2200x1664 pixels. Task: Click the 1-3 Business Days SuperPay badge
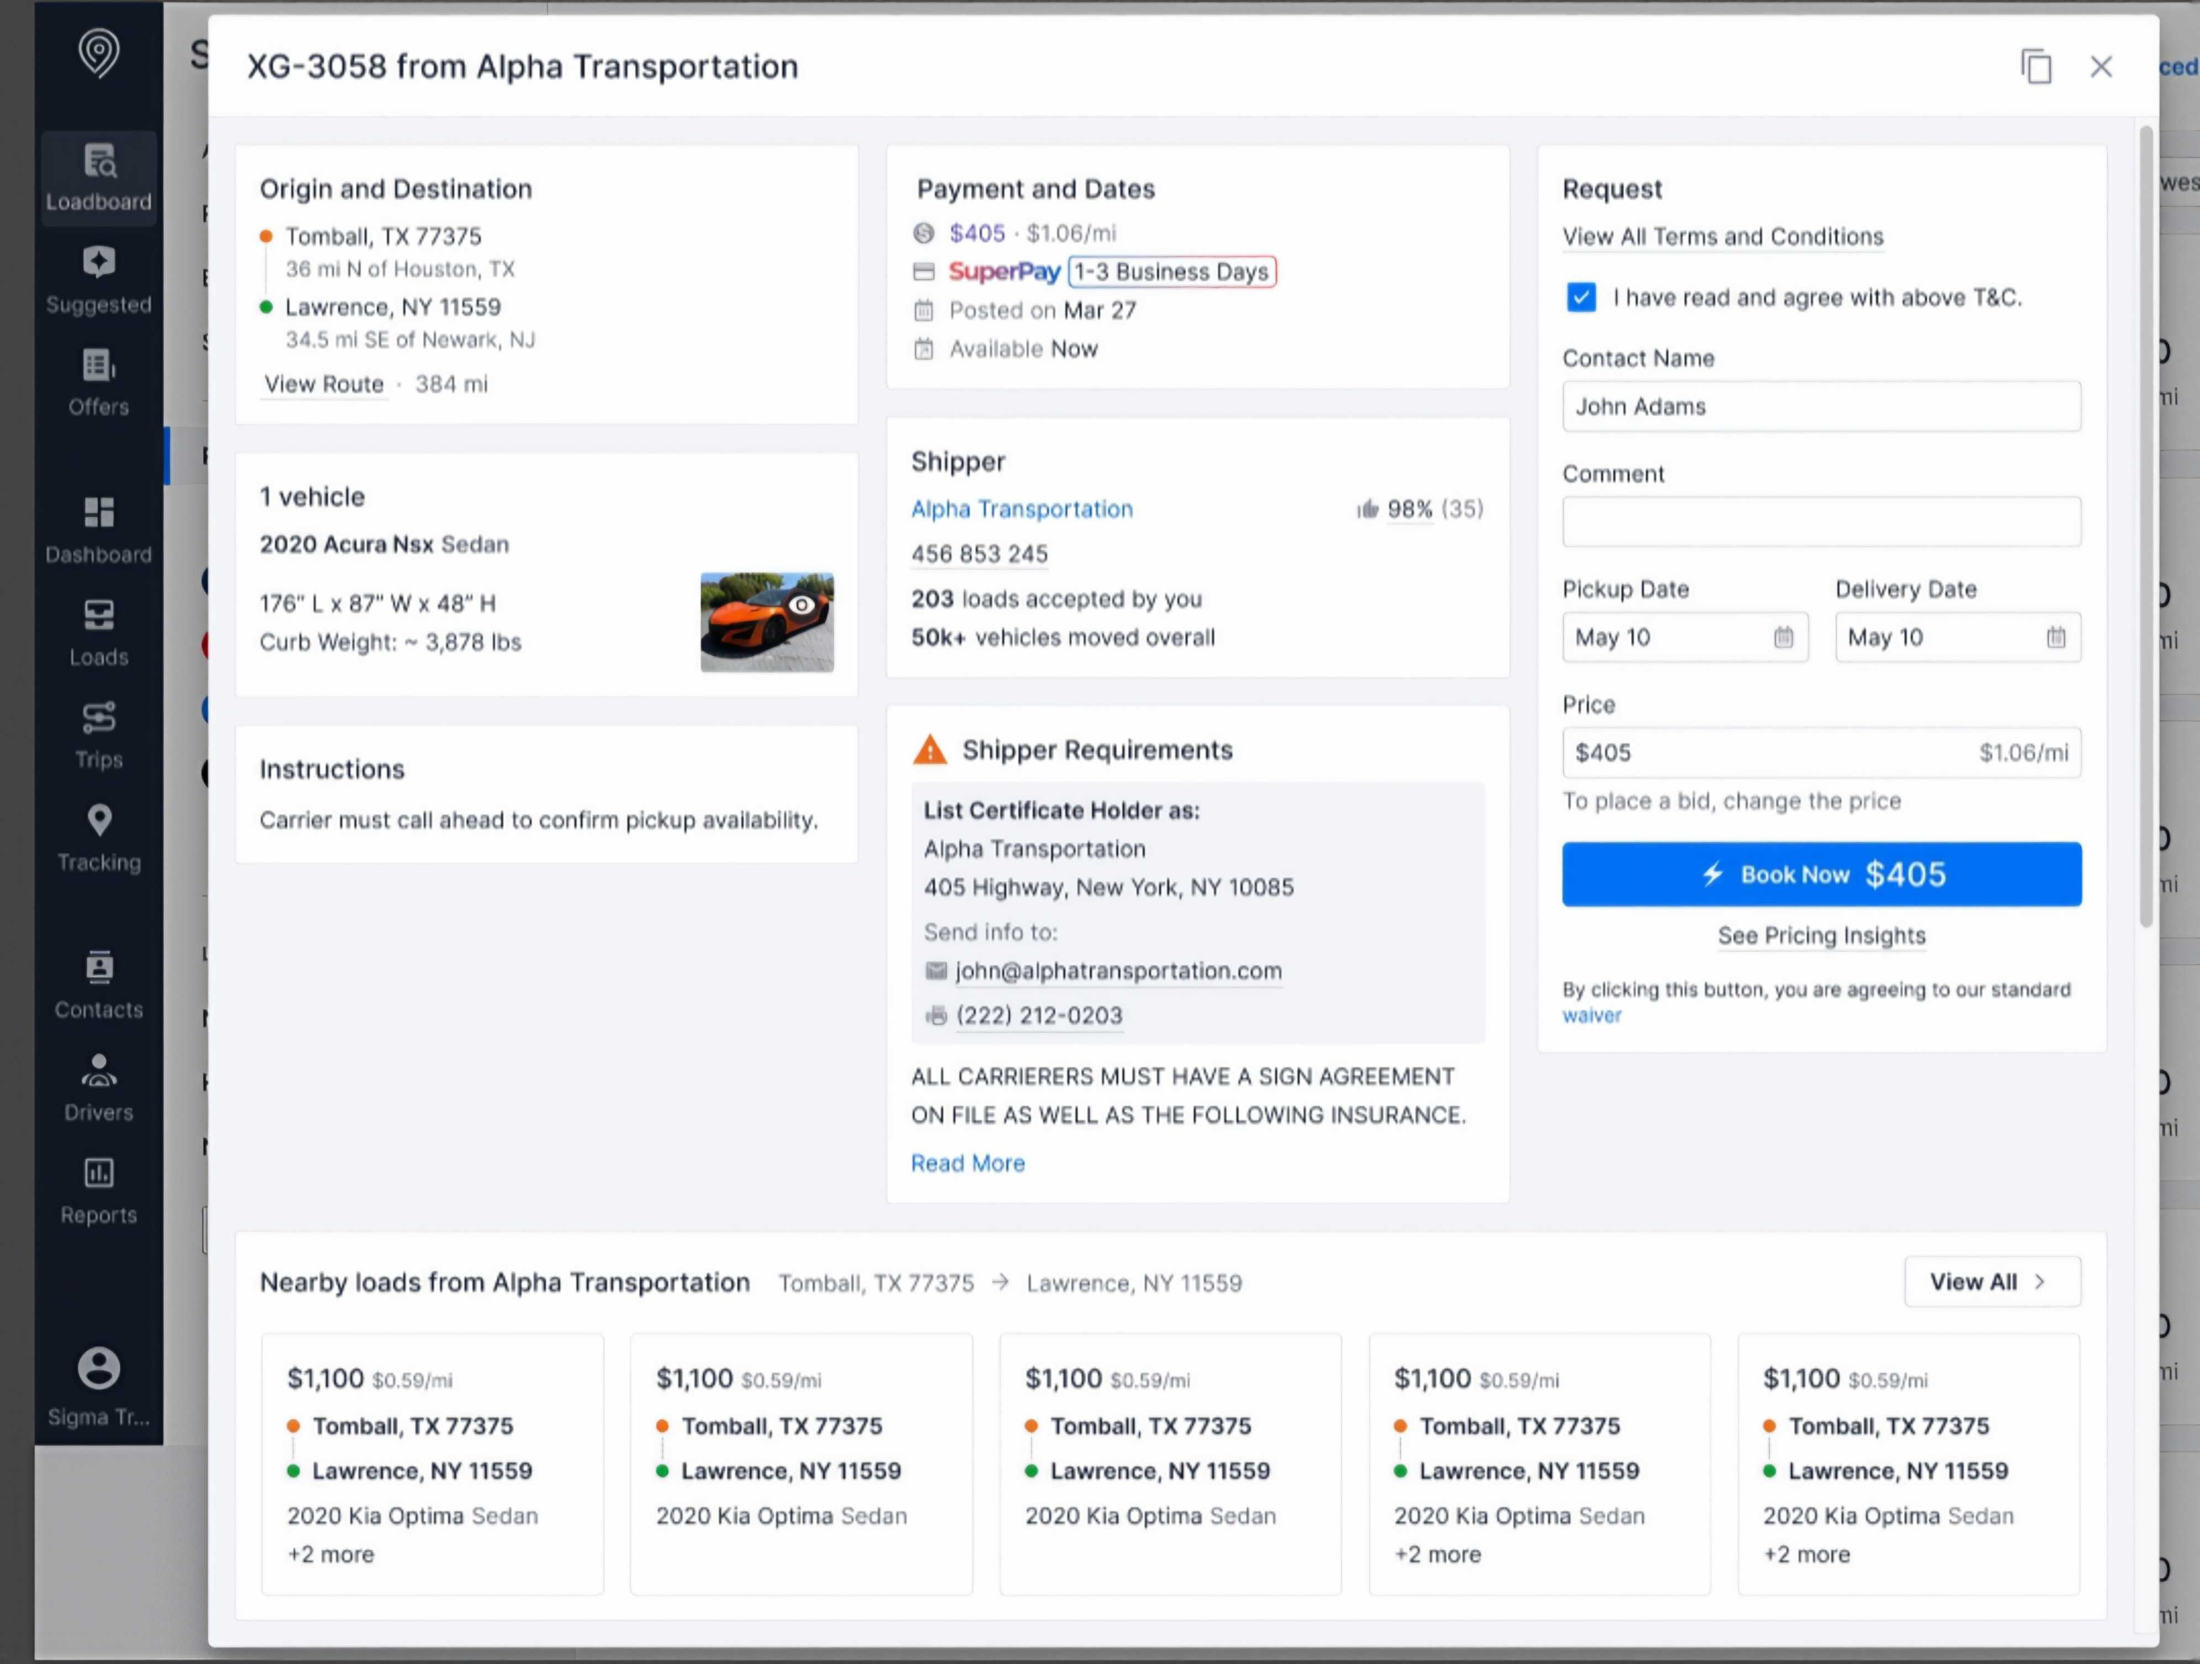tap(1172, 271)
